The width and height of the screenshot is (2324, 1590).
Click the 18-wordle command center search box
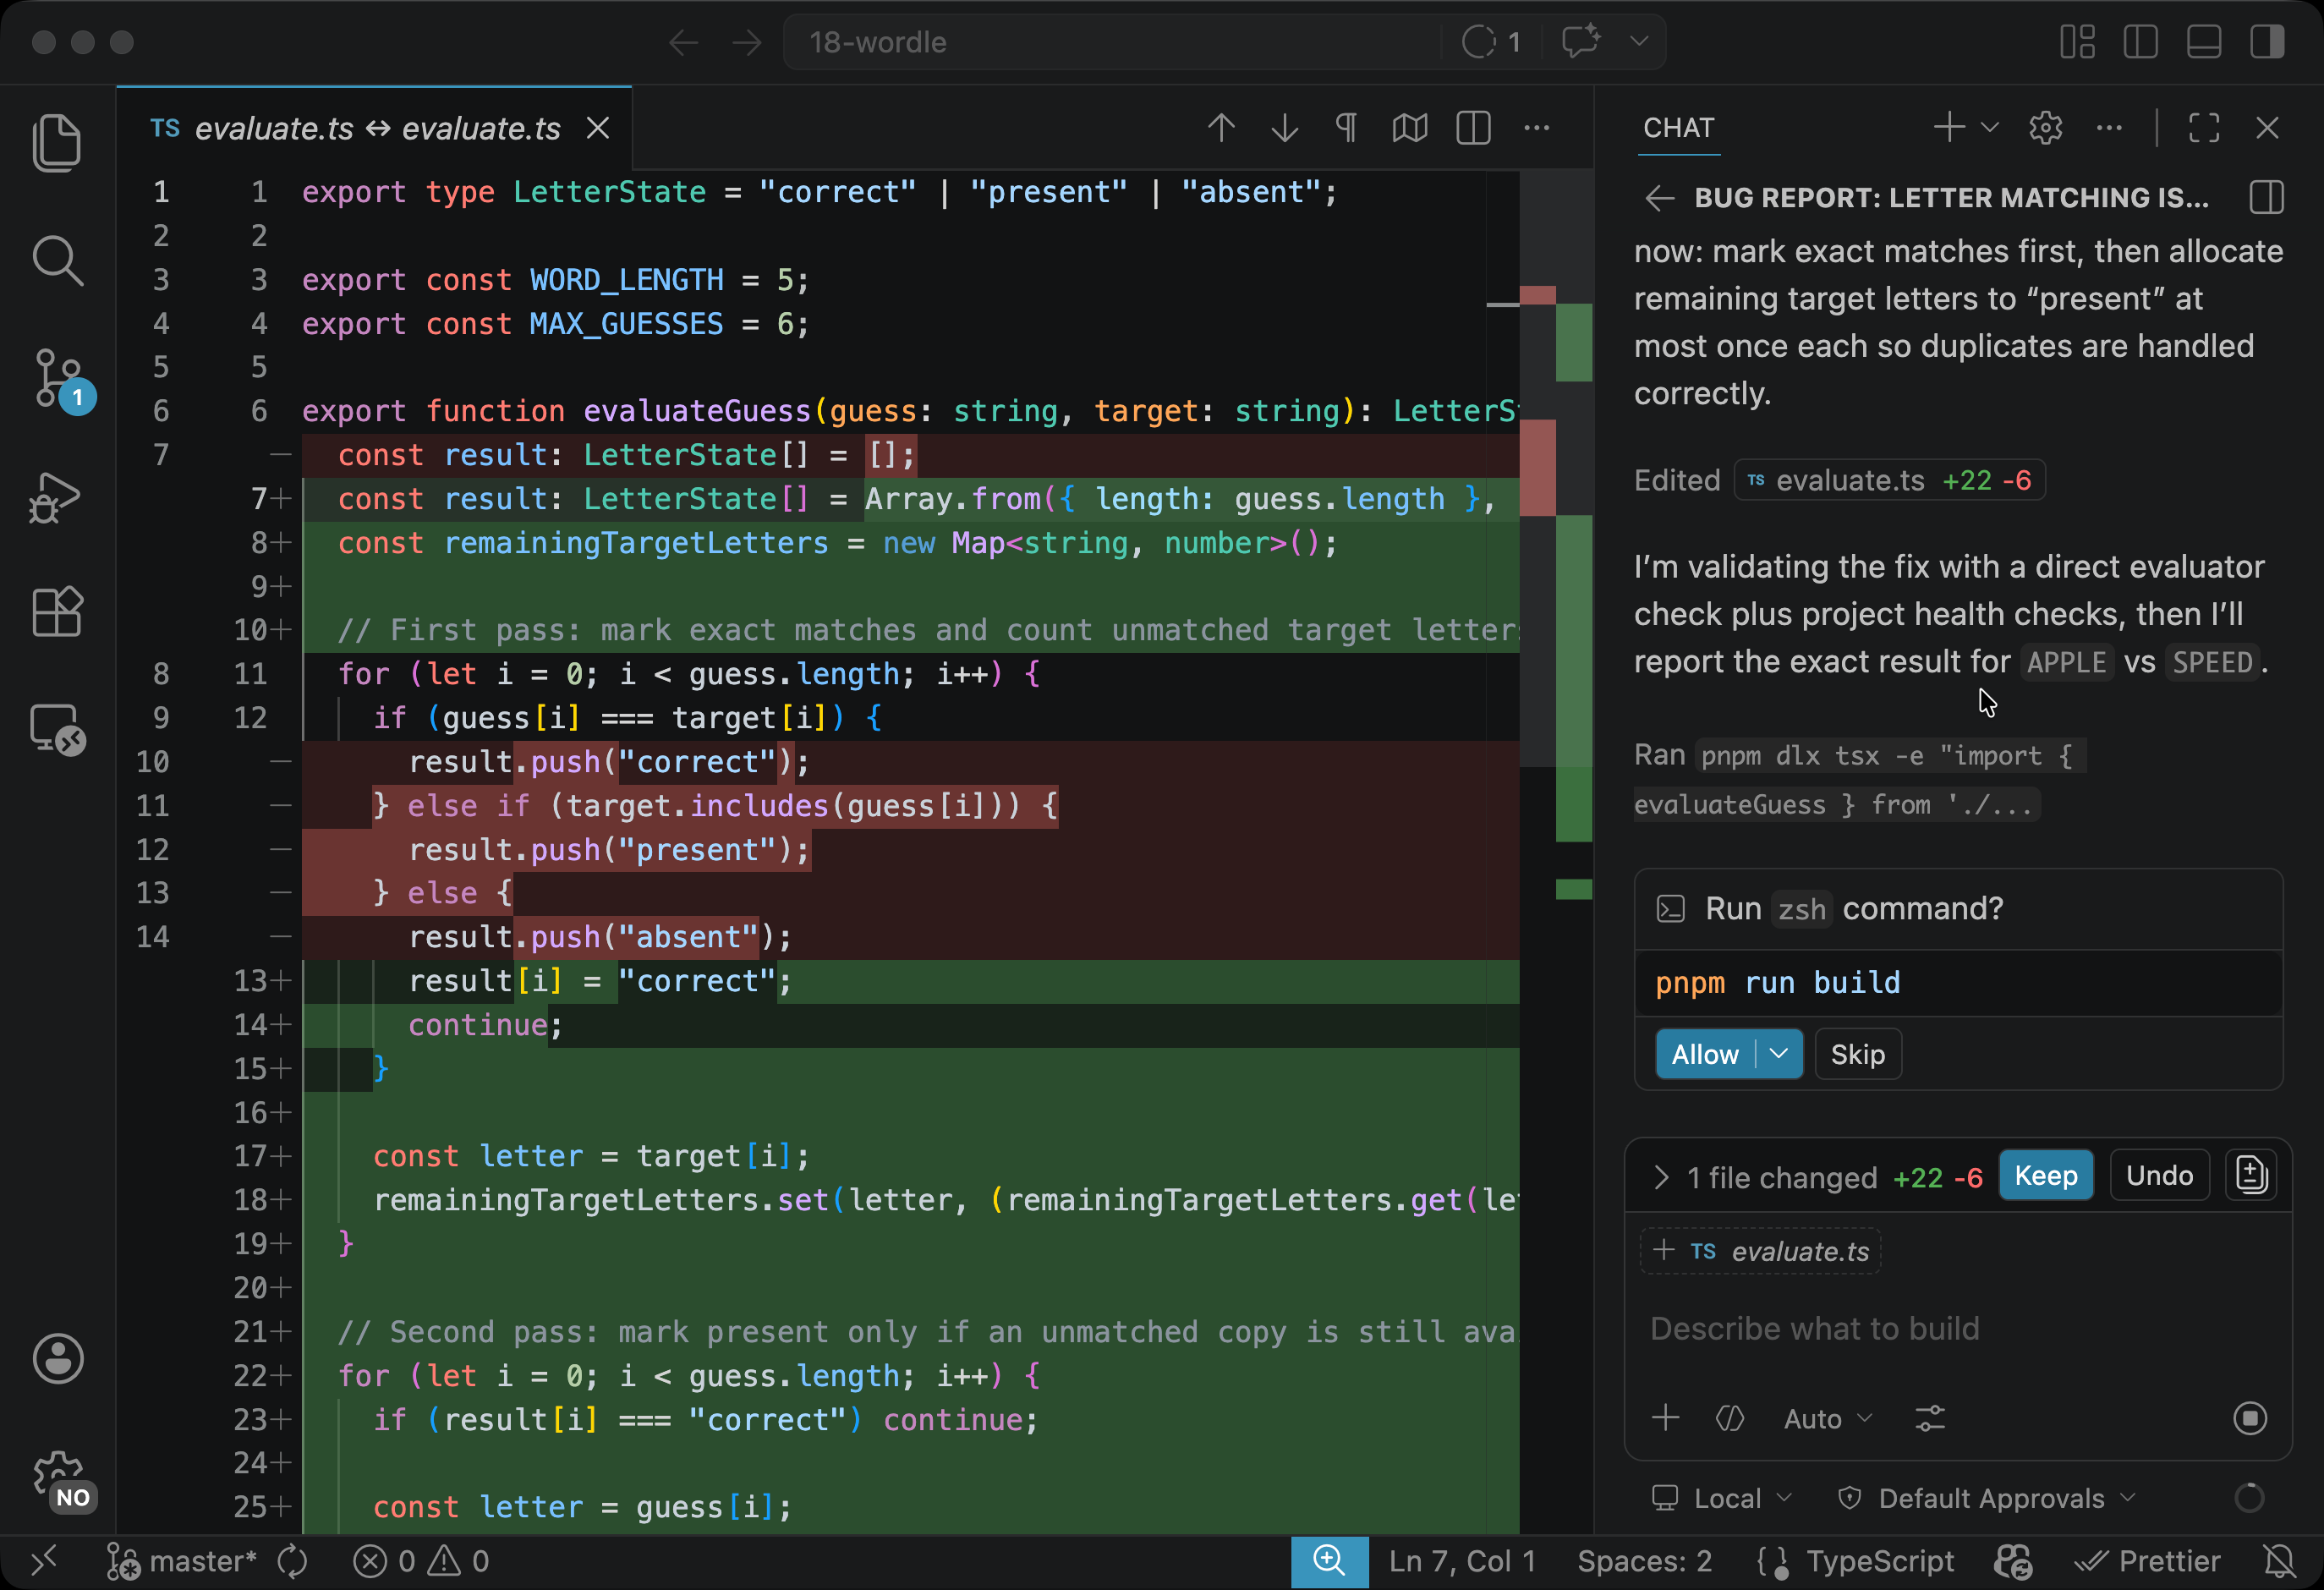point(1110,42)
